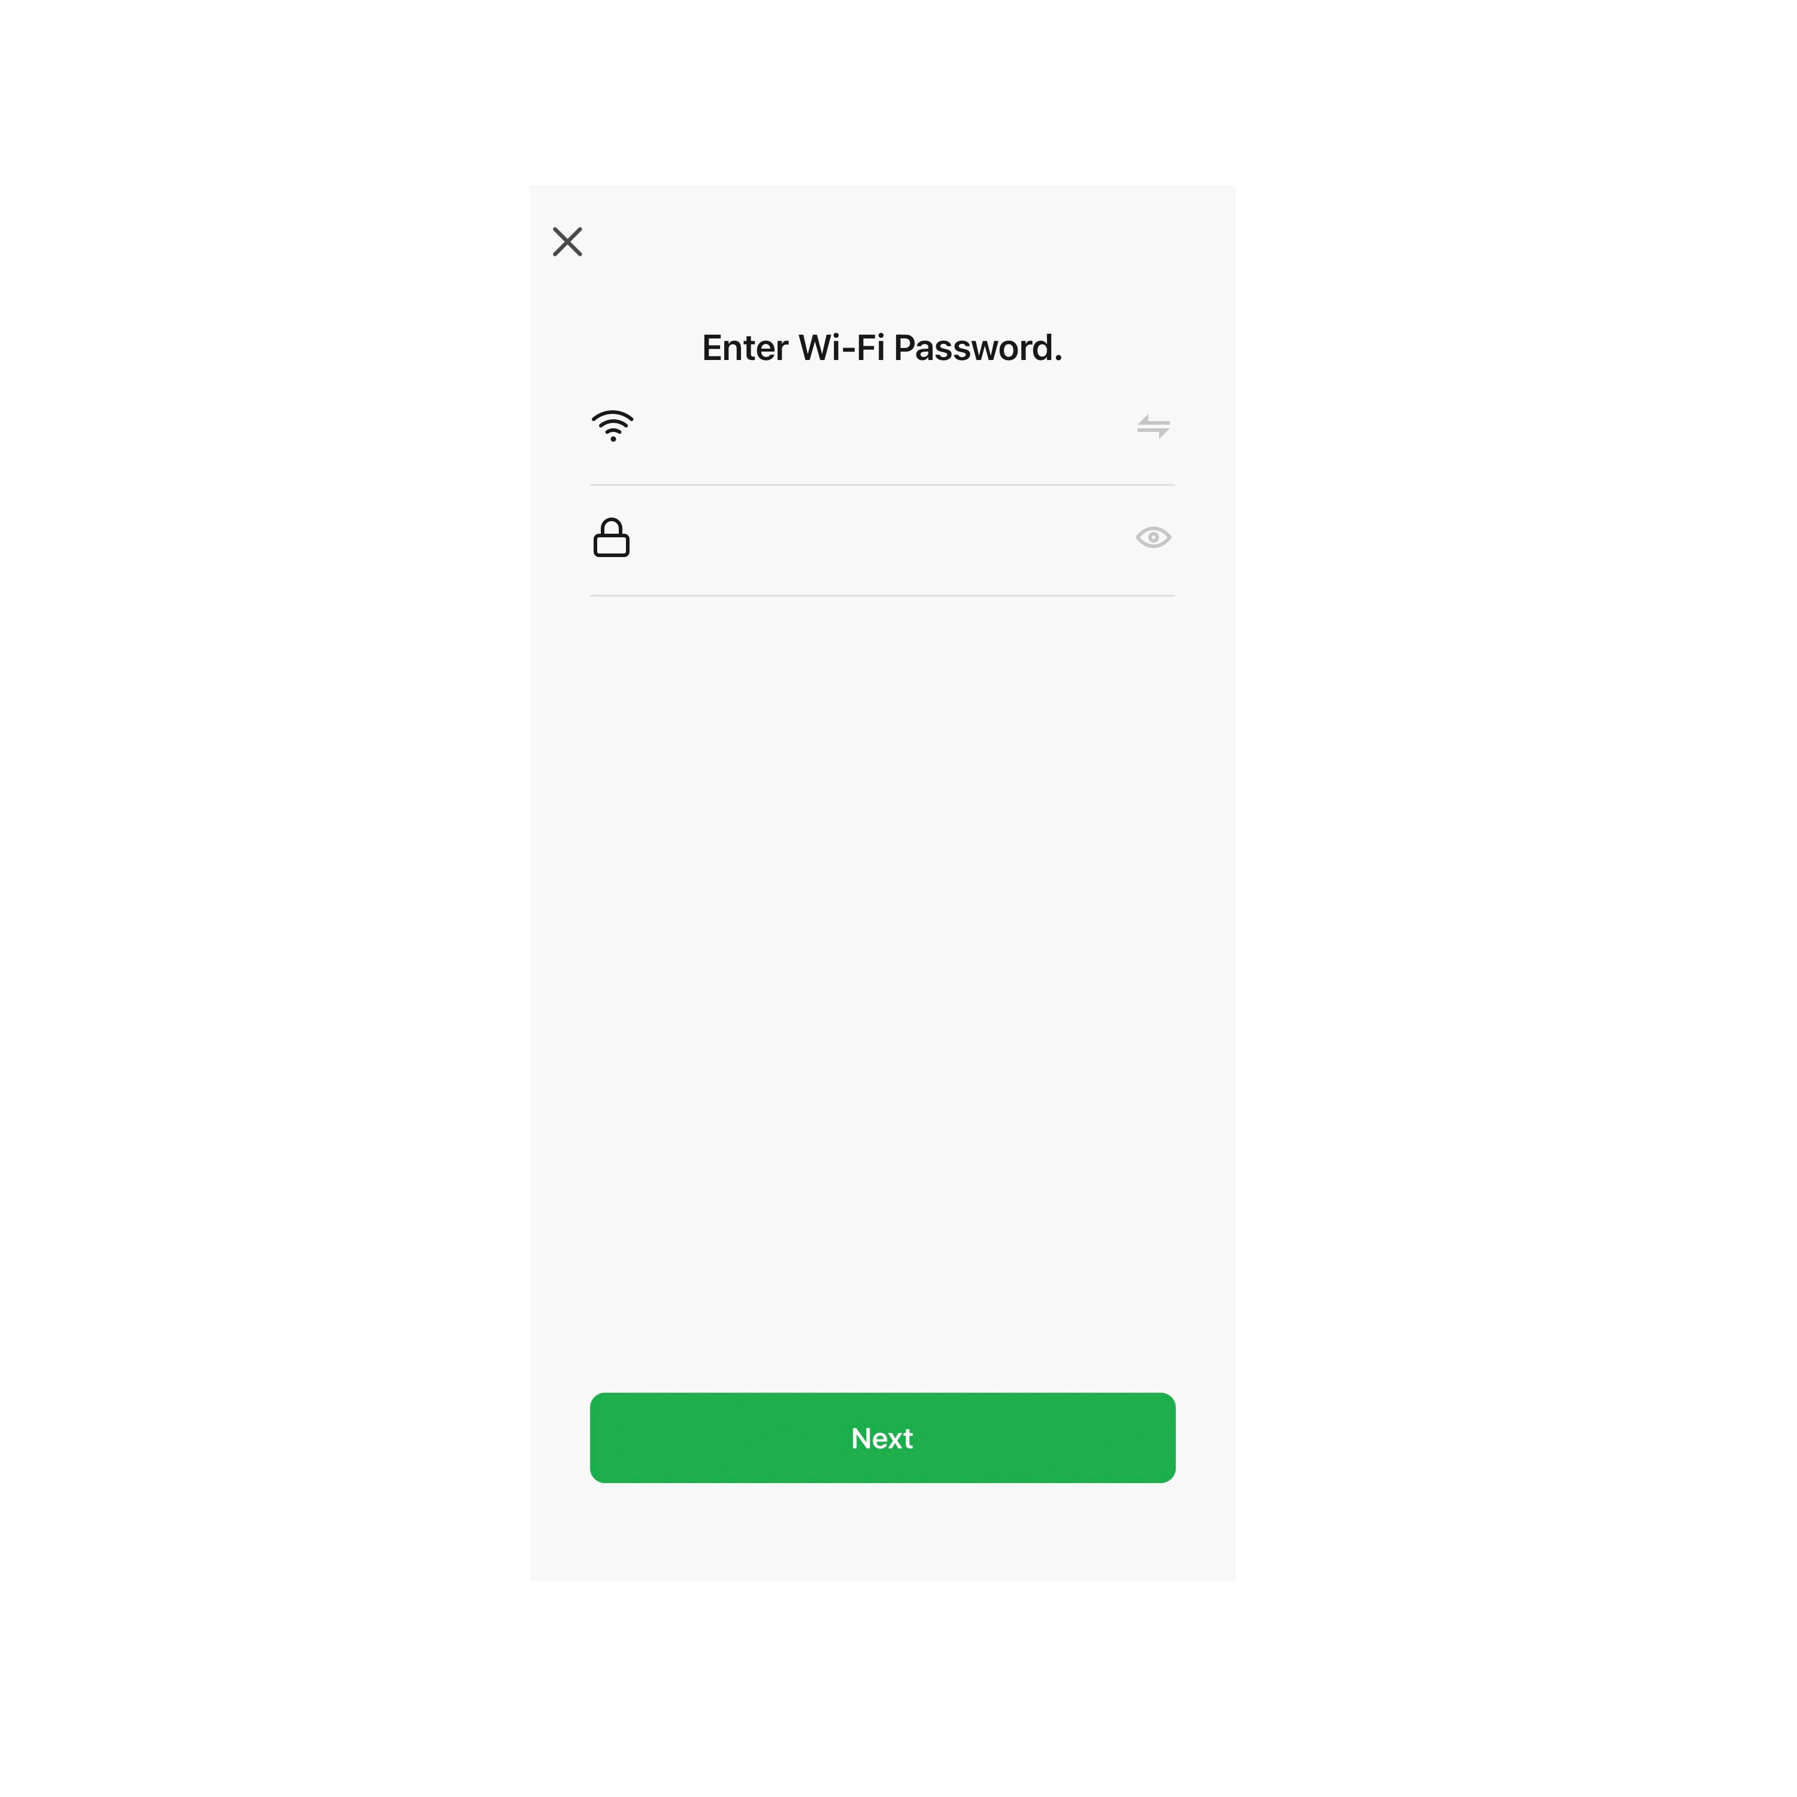Select the wireless symbol beside the network name
The width and height of the screenshot is (1797, 1797).
coord(613,426)
